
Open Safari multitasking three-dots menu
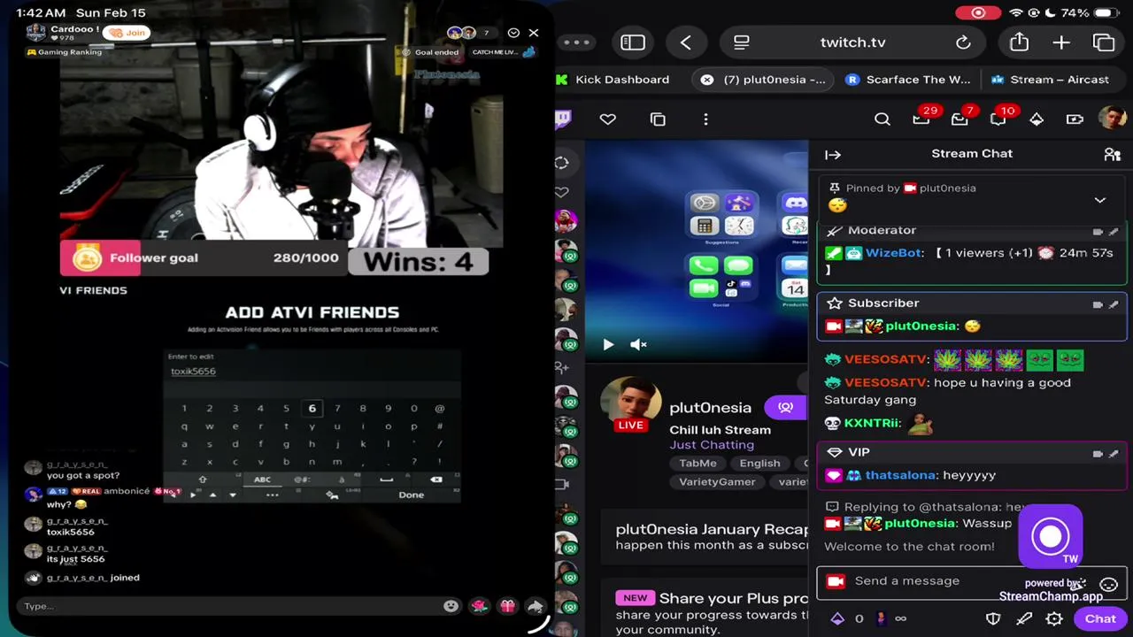[576, 42]
